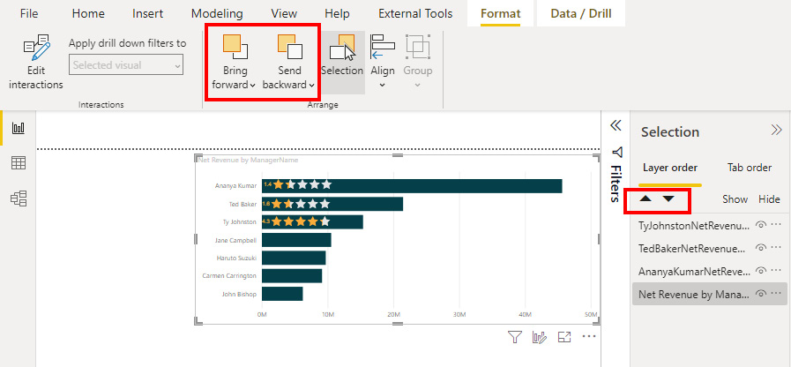Open Model view in left sidebar
Image resolution: width=791 pixels, height=367 pixels.
[18, 198]
